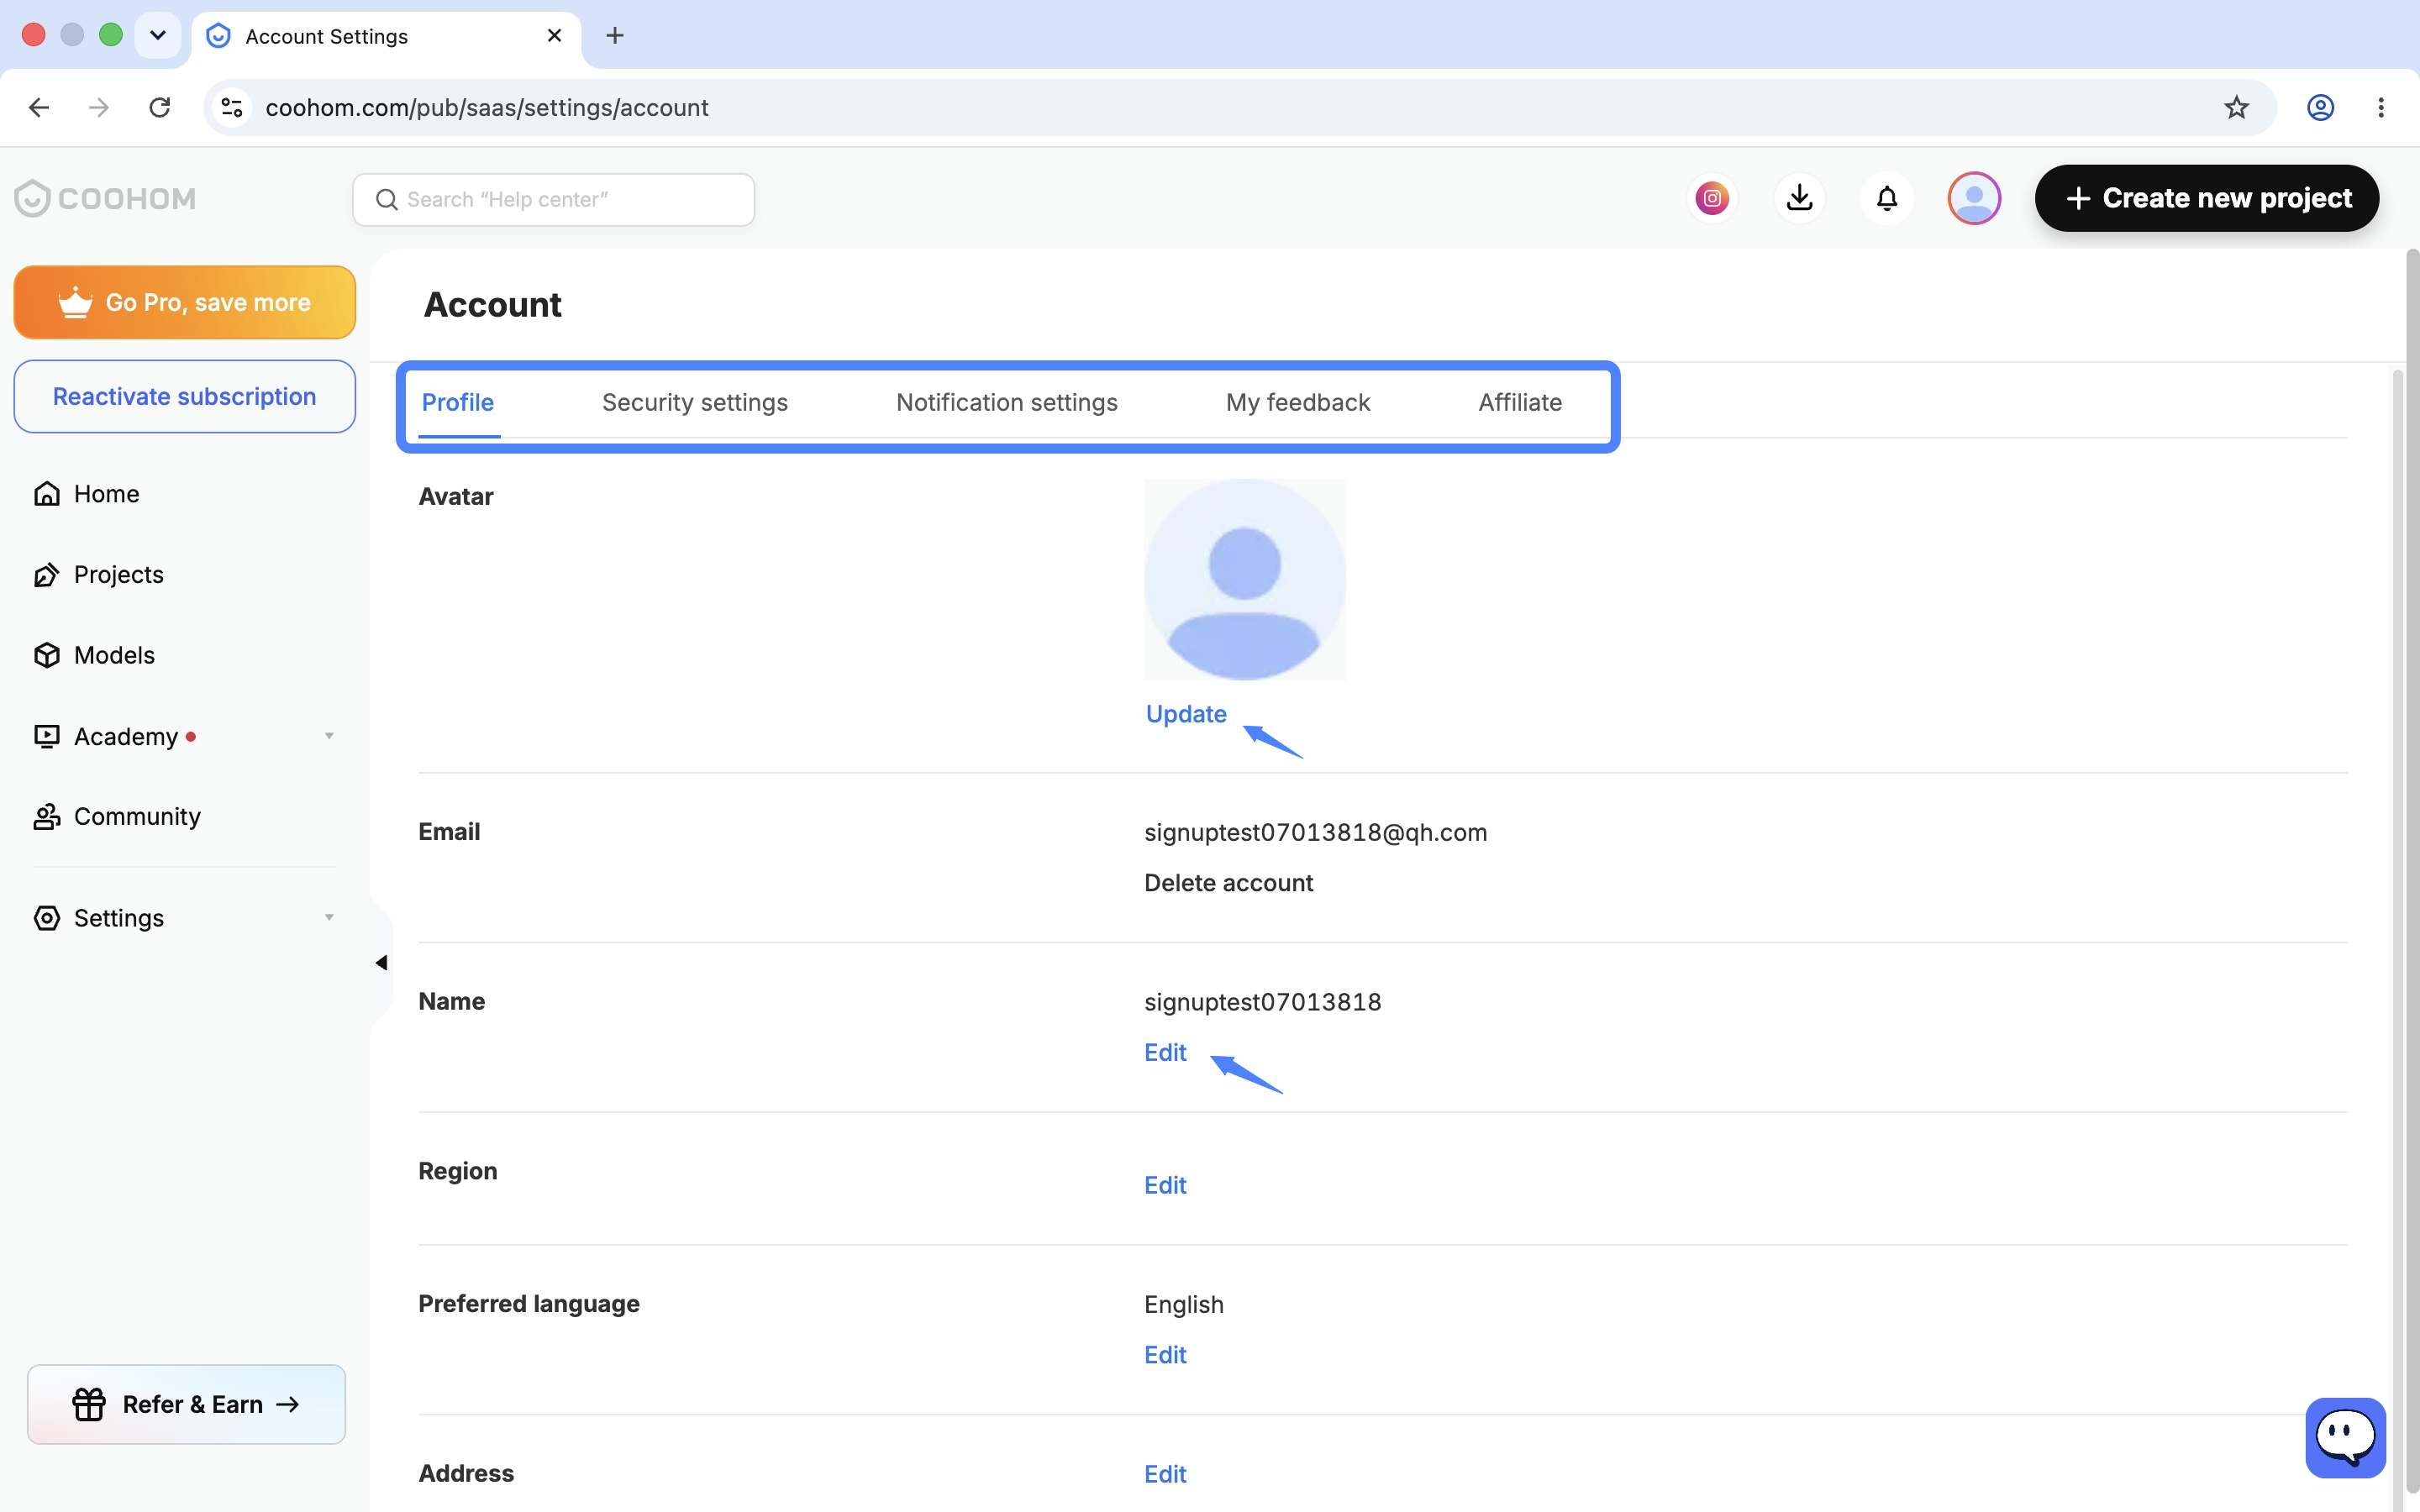Click the email signuptest07013818@qh.com

(1315, 832)
